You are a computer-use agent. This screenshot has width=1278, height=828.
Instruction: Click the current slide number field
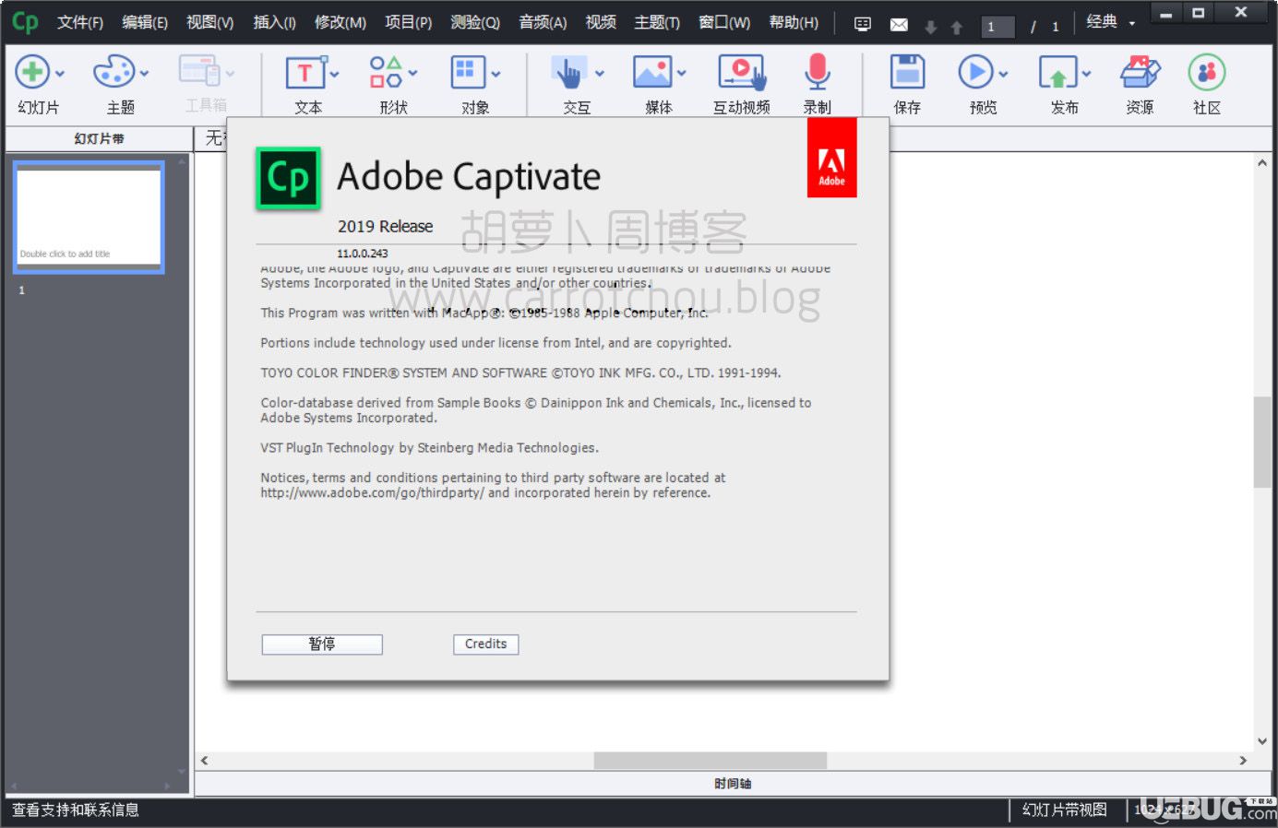click(997, 27)
